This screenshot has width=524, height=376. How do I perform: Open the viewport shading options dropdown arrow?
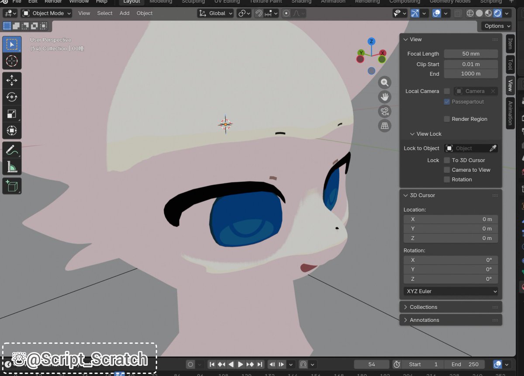(x=507, y=13)
